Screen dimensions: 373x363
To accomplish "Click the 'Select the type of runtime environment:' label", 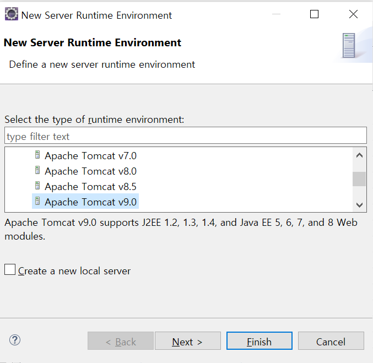I will 94,120.
